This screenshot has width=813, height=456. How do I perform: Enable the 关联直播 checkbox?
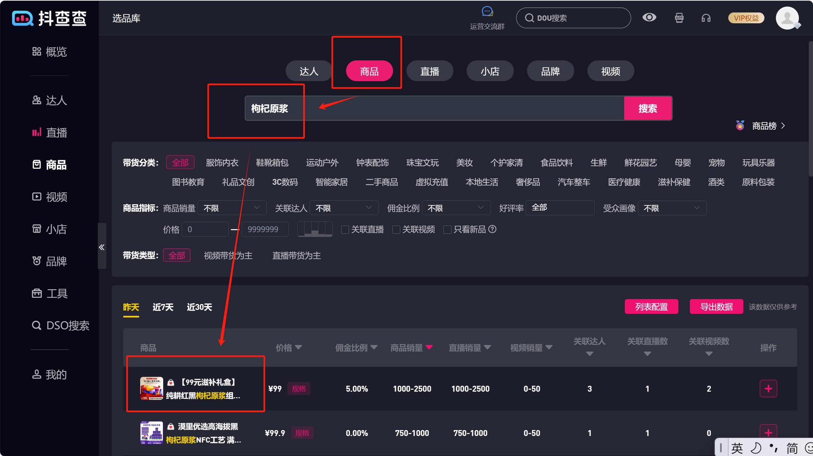click(345, 229)
